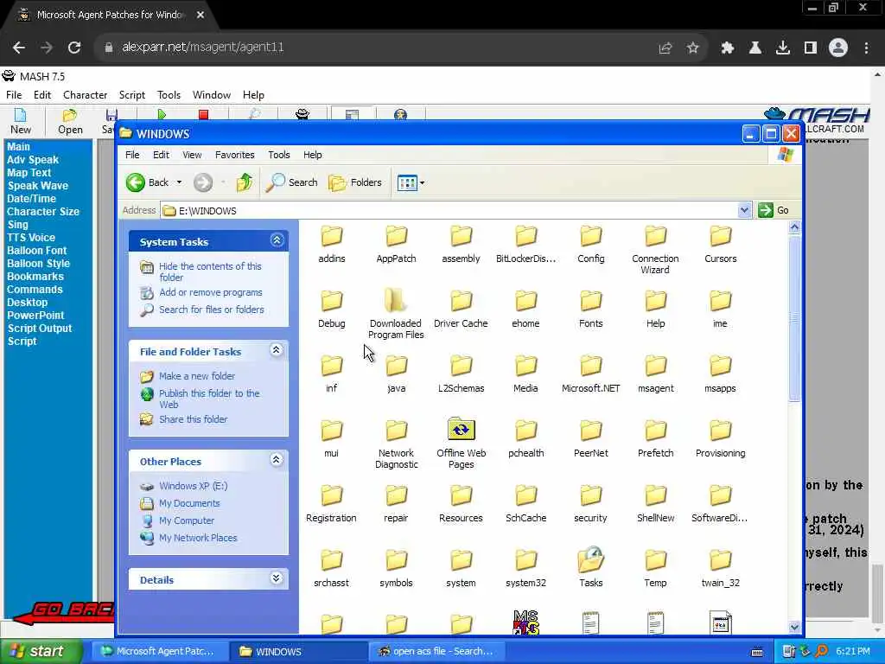This screenshot has height=664, width=885.
Task: Open Chrome's three-dot menu
Action: click(x=866, y=48)
